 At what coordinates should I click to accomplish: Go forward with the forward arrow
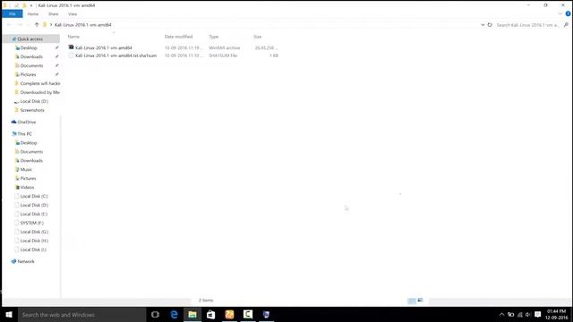pyautogui.click(x=20, y=25)
